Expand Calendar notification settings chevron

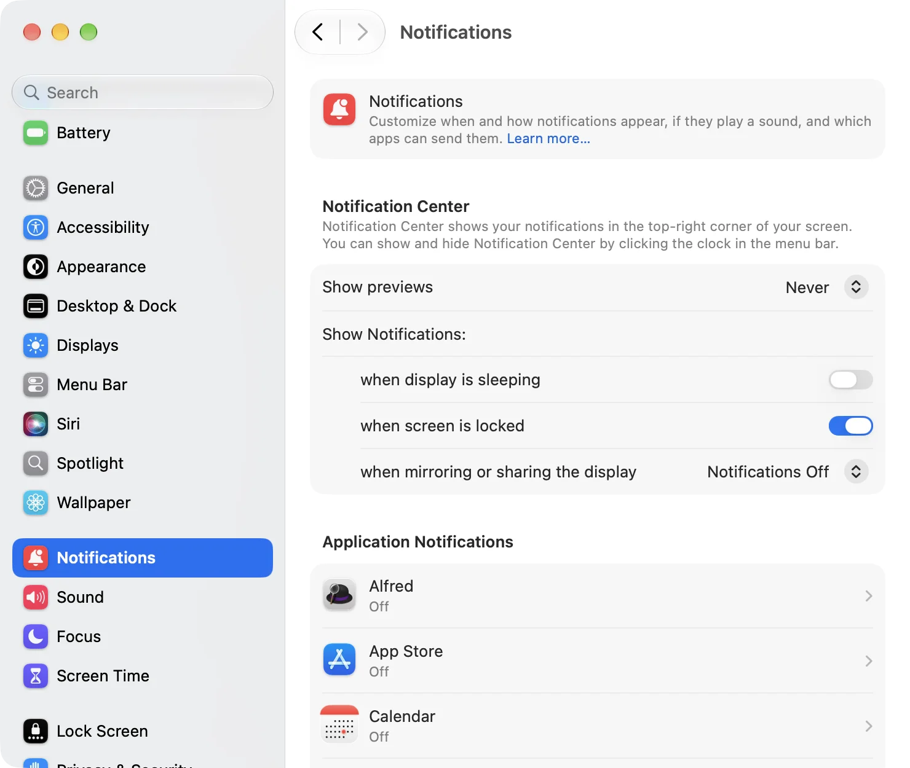[x=869, y=726]
